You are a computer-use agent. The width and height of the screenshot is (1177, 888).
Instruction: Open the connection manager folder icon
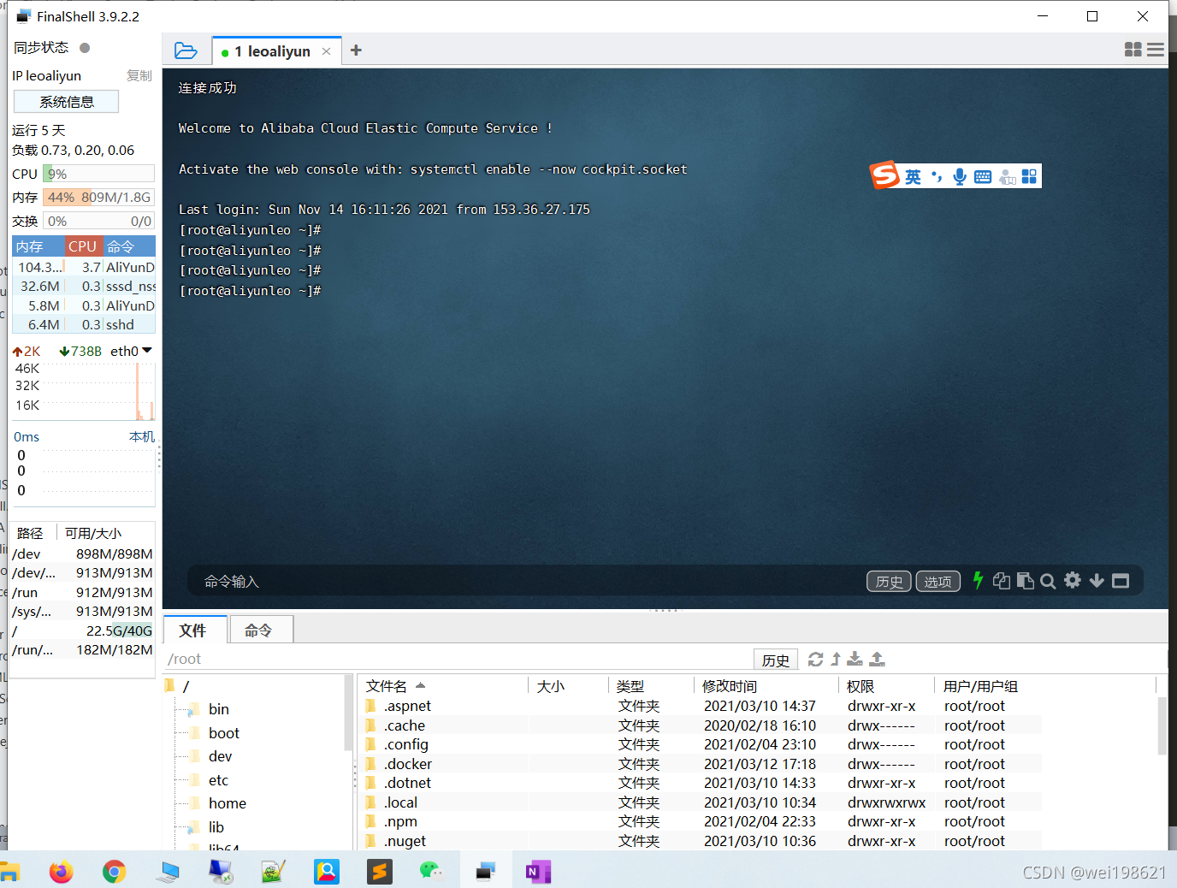(x=186, y=50)
